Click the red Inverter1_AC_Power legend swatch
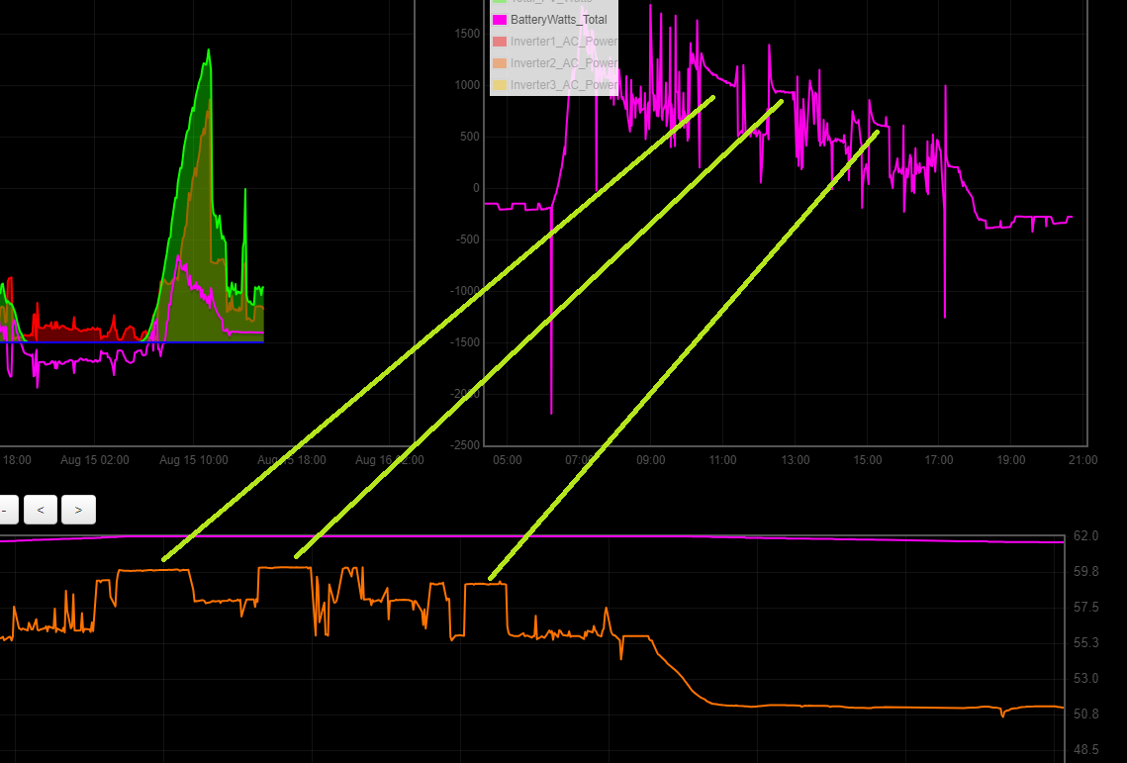The image size is (1127, 763). [500, 42]
